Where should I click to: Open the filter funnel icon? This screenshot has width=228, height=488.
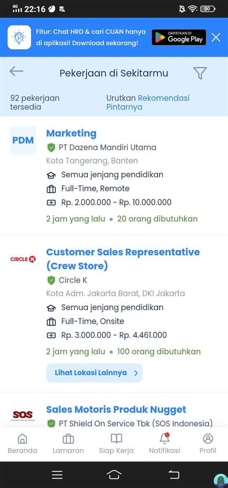[200, 73]
